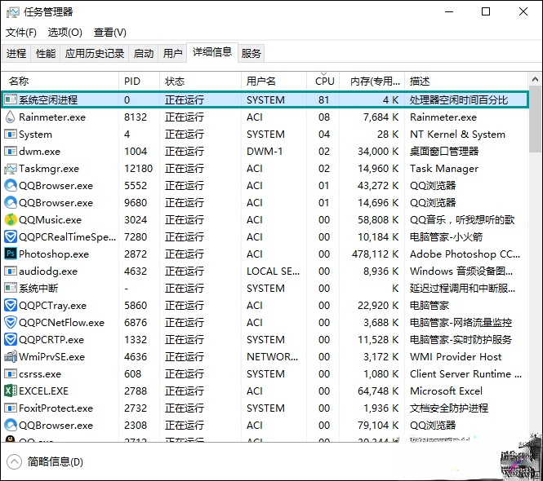Click PID value 12180
543x481 pixels.
tap(139, 169)
